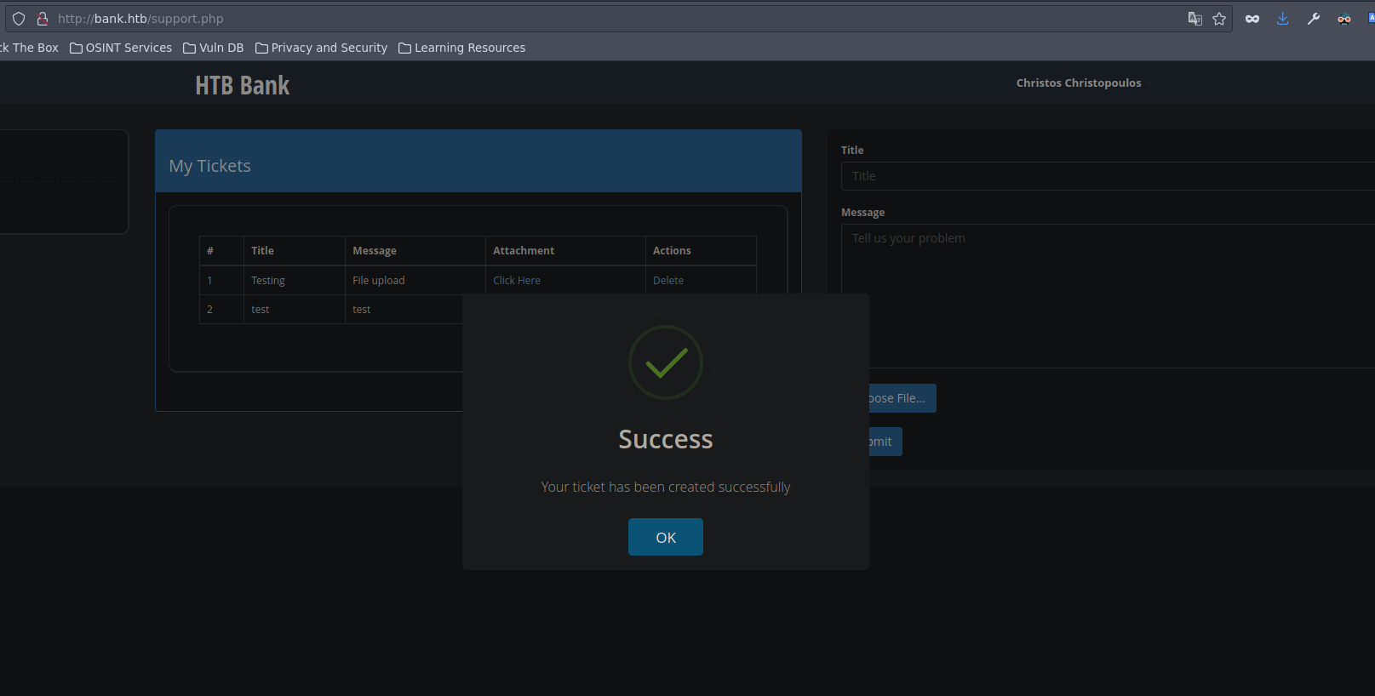The width and height of the screenshot is (1375, 696).
Task: Click the URL address bar
Action: tap(596, 19)
